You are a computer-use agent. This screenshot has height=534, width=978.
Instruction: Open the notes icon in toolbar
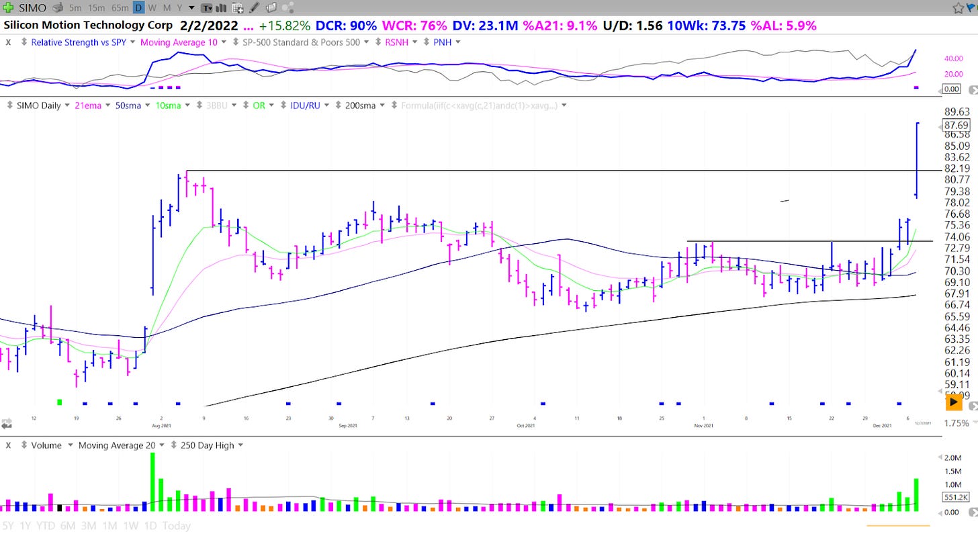point(271,7)
